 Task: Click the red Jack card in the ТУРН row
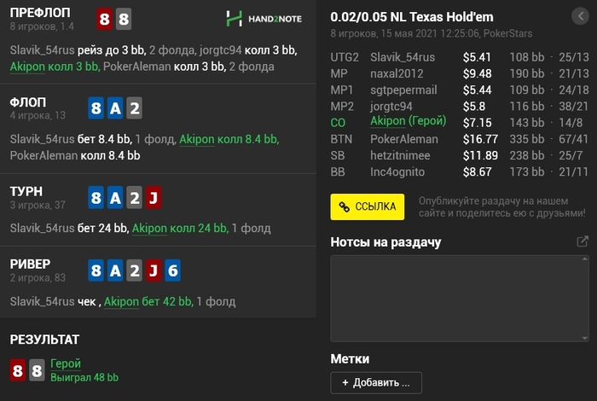pyautogui.click(x=154, y=198)
